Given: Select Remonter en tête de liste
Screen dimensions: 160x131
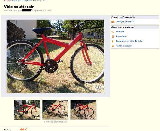Looking at the screenshot, I should 129,41.
